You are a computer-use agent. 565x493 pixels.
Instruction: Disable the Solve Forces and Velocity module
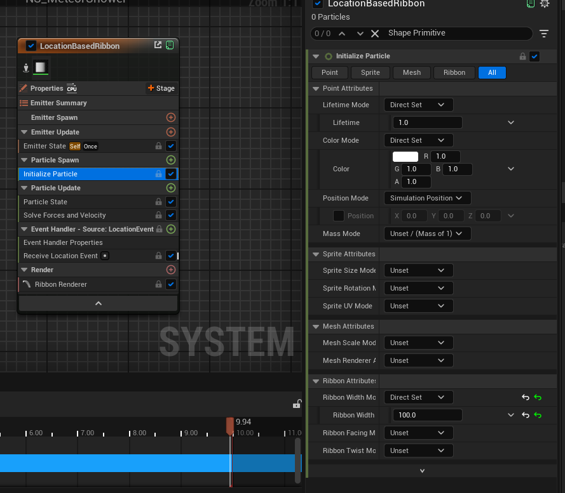[x=170, y=215]
